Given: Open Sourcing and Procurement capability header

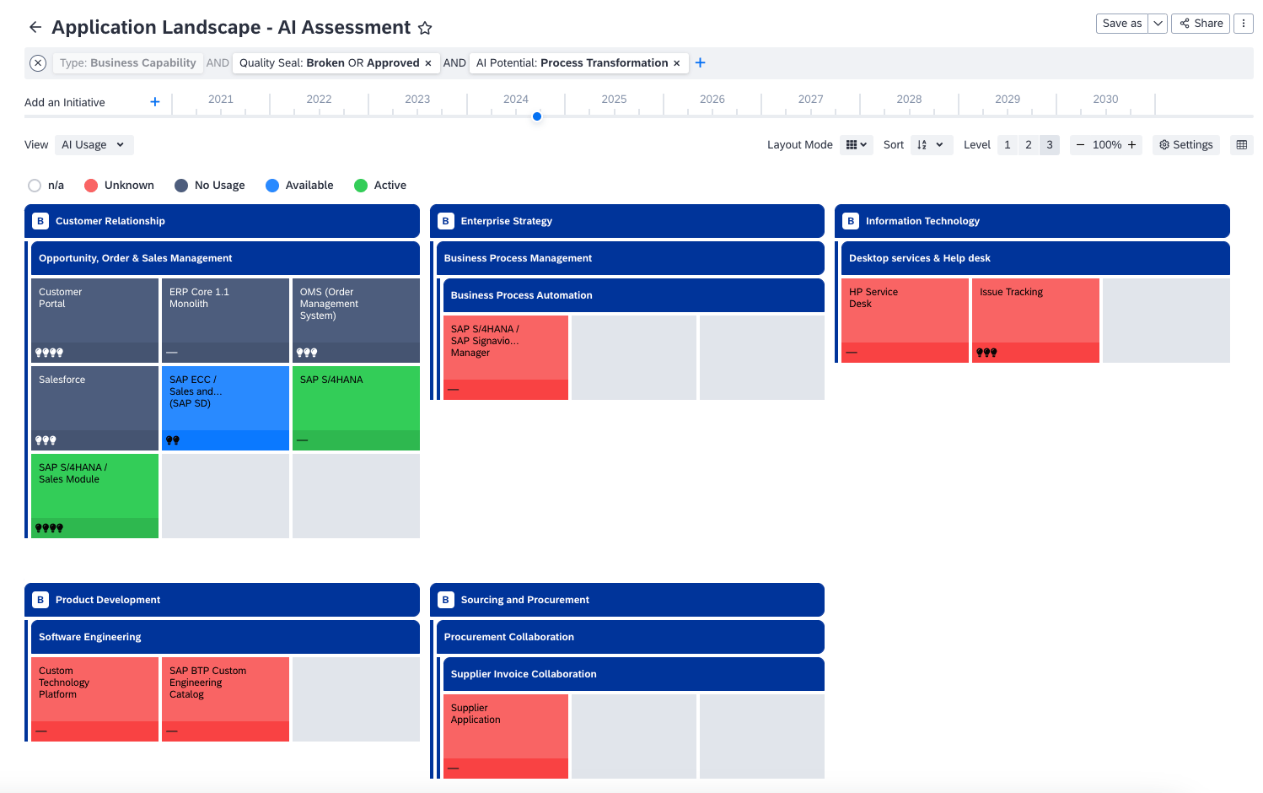Looking at the screenshot, I should [627, 600].
